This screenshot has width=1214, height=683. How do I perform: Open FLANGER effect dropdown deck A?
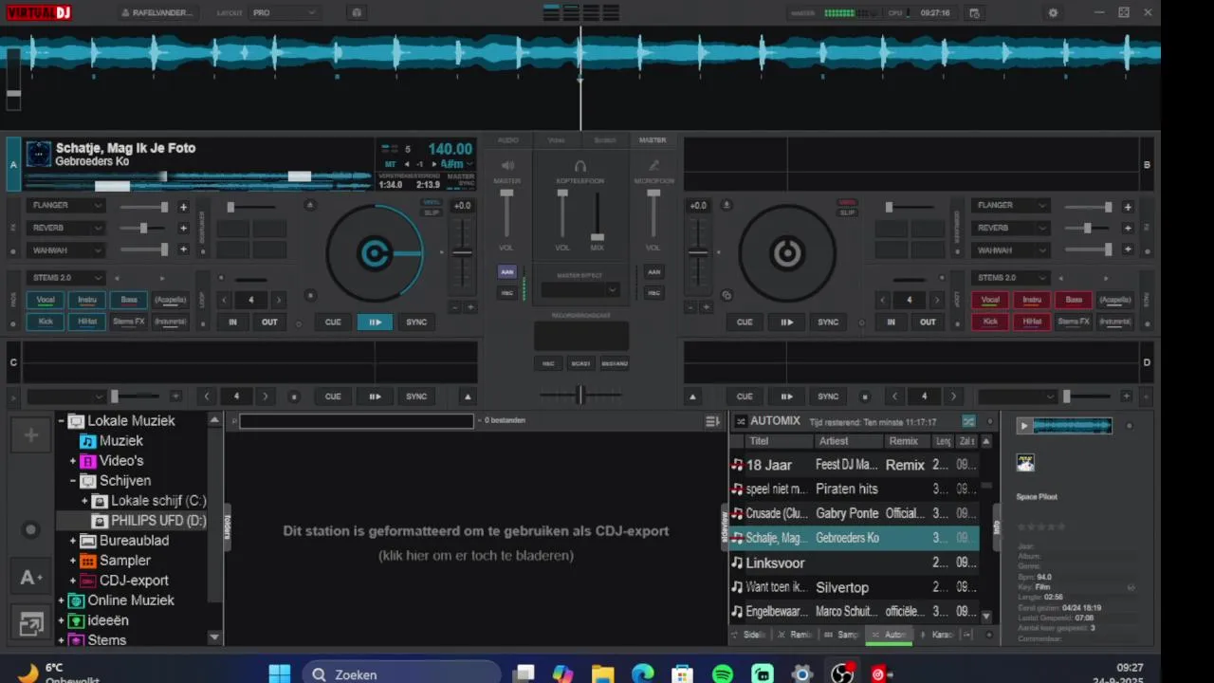point(66,206)
